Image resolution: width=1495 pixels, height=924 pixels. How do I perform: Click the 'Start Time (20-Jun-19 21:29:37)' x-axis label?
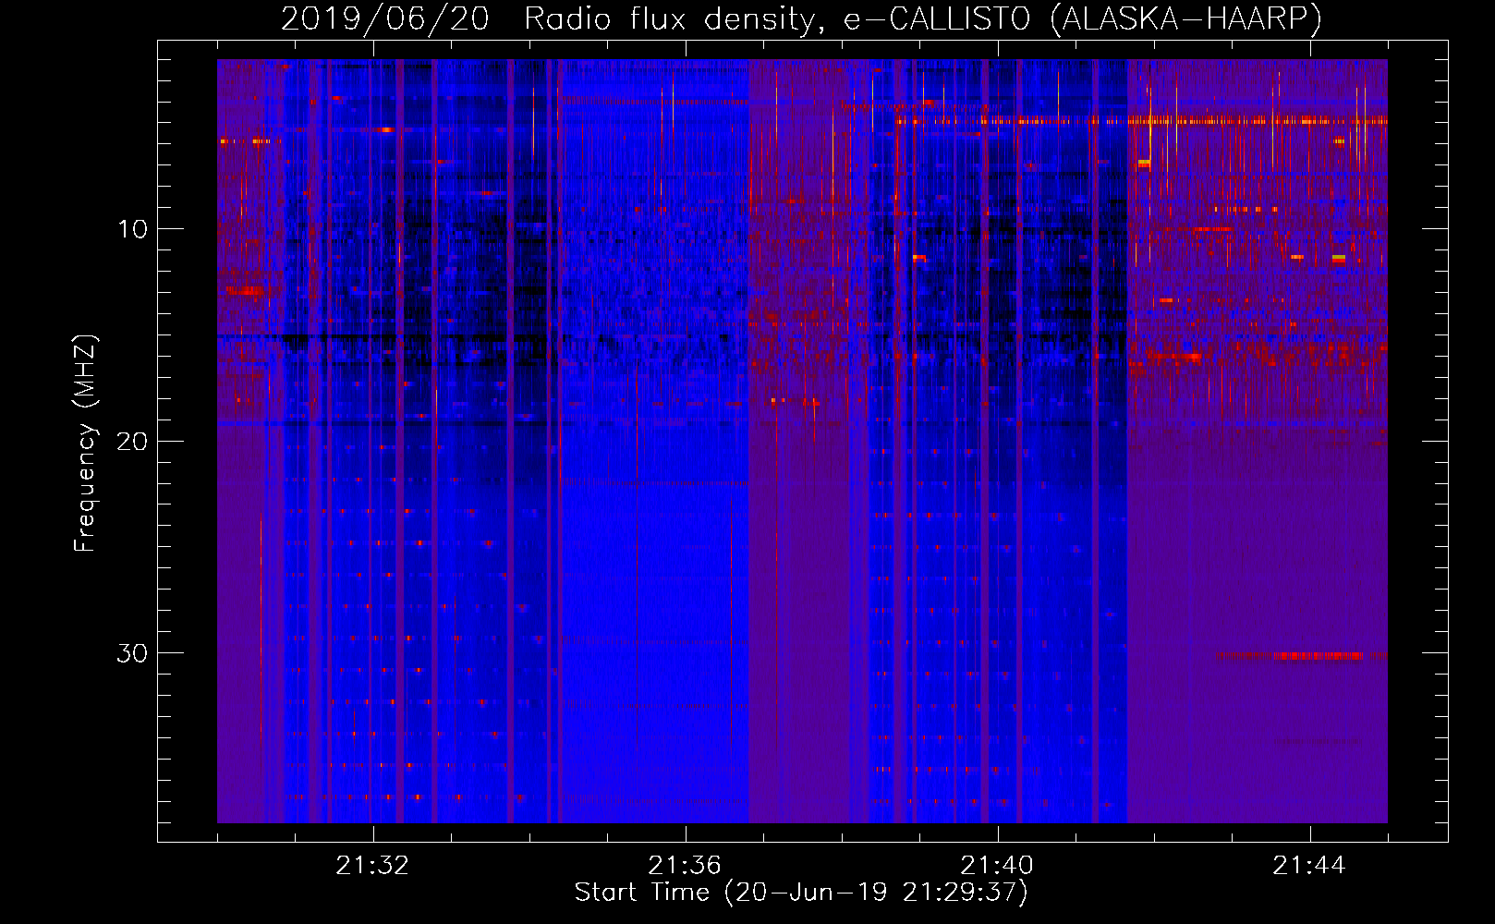click(x=801, y=893)
